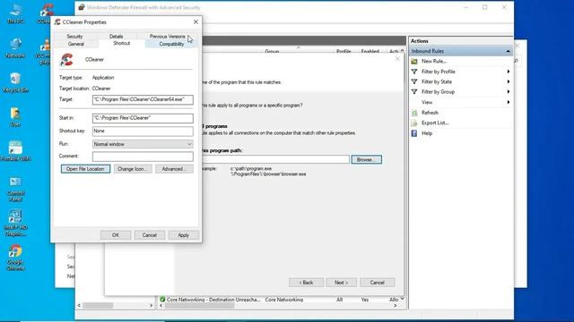Click Filter by State funnel icon

tap(414, 81)
